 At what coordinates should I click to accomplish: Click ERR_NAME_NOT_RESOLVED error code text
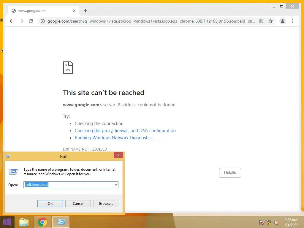click(x=85, y=149)
